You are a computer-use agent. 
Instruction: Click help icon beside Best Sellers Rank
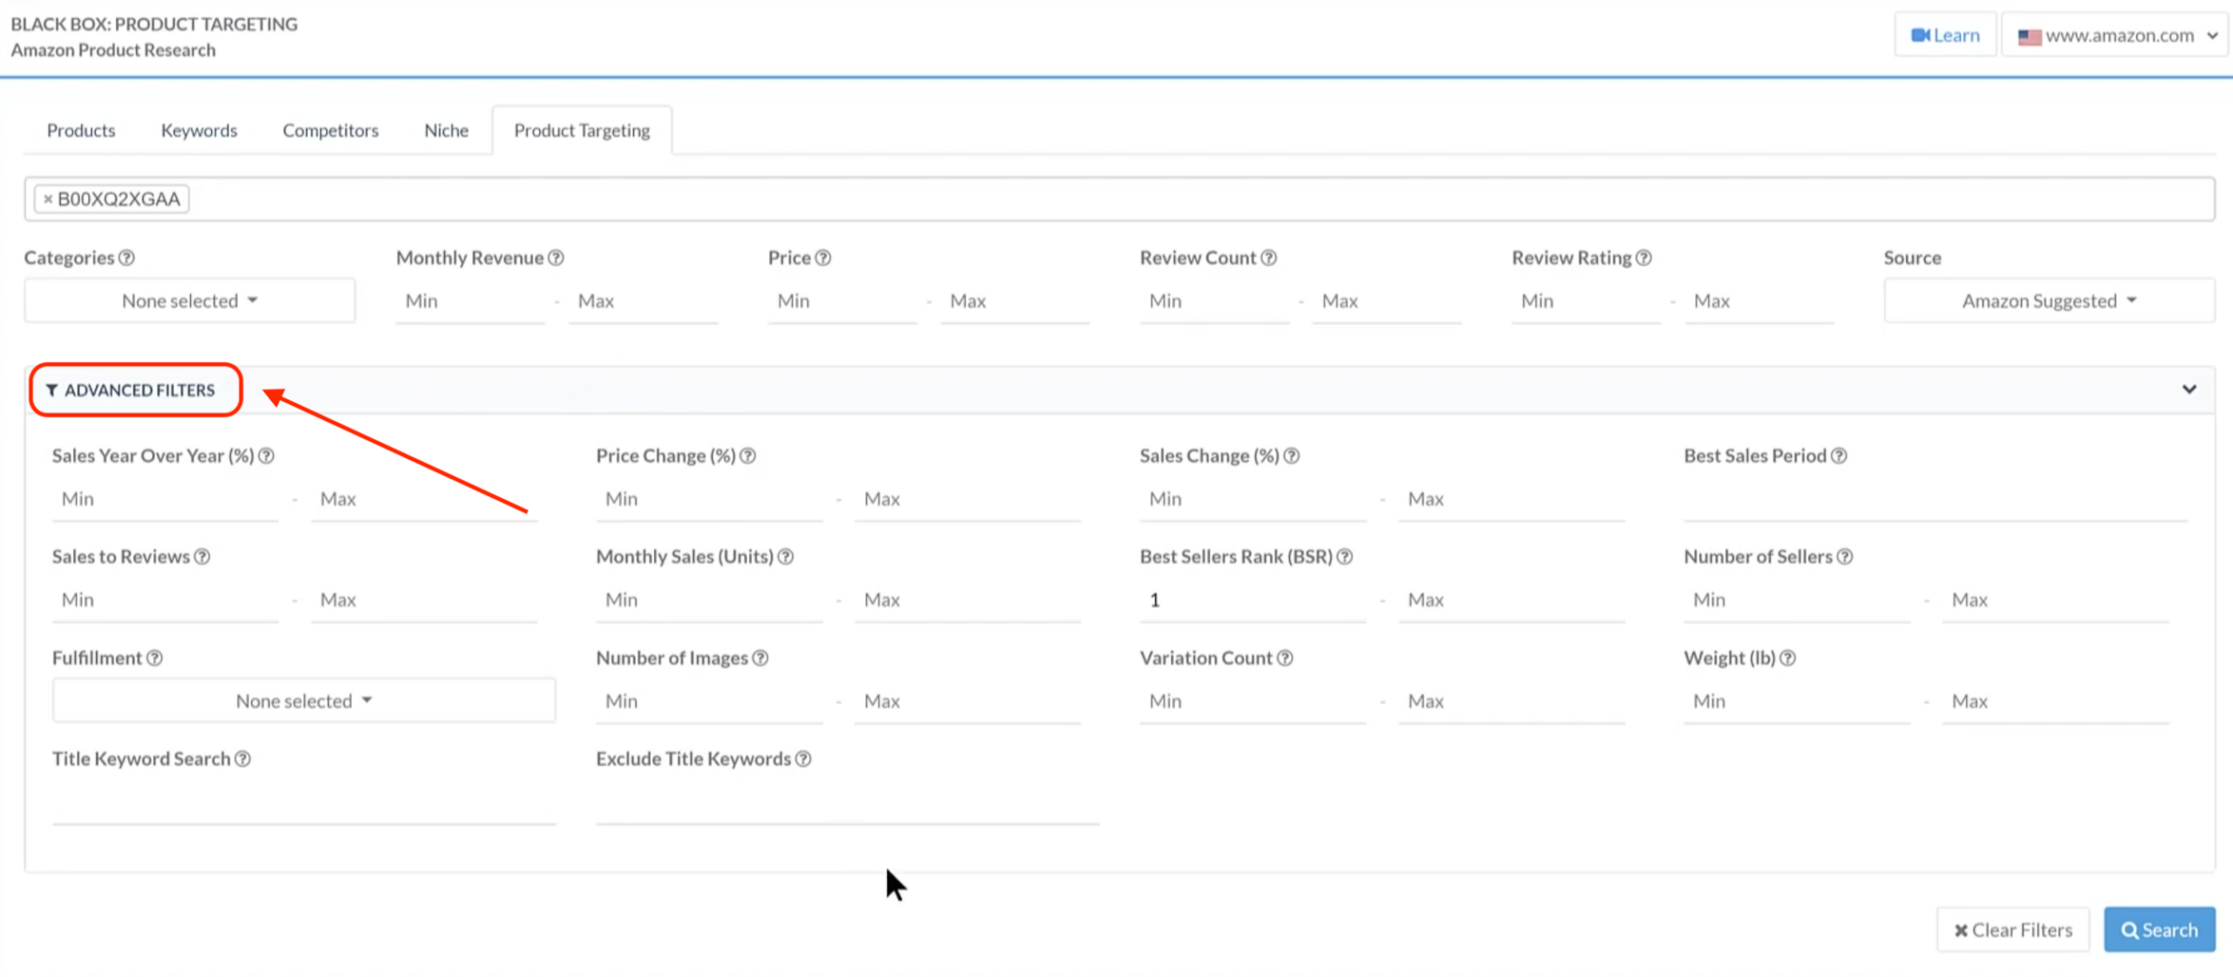pos(1345,557)
